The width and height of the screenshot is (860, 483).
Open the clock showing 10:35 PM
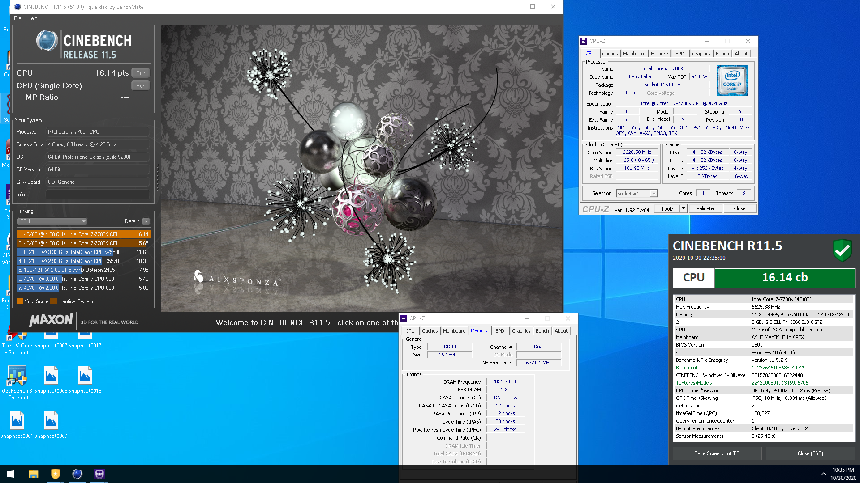click(843, 474)
